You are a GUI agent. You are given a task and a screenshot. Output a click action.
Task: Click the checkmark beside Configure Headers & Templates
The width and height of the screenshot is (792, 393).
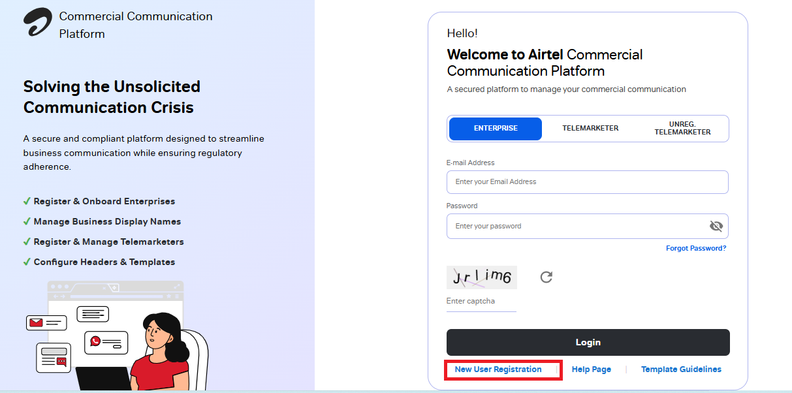(27, 262)
